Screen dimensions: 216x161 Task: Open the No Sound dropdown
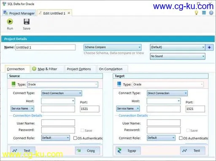point(178,56)
